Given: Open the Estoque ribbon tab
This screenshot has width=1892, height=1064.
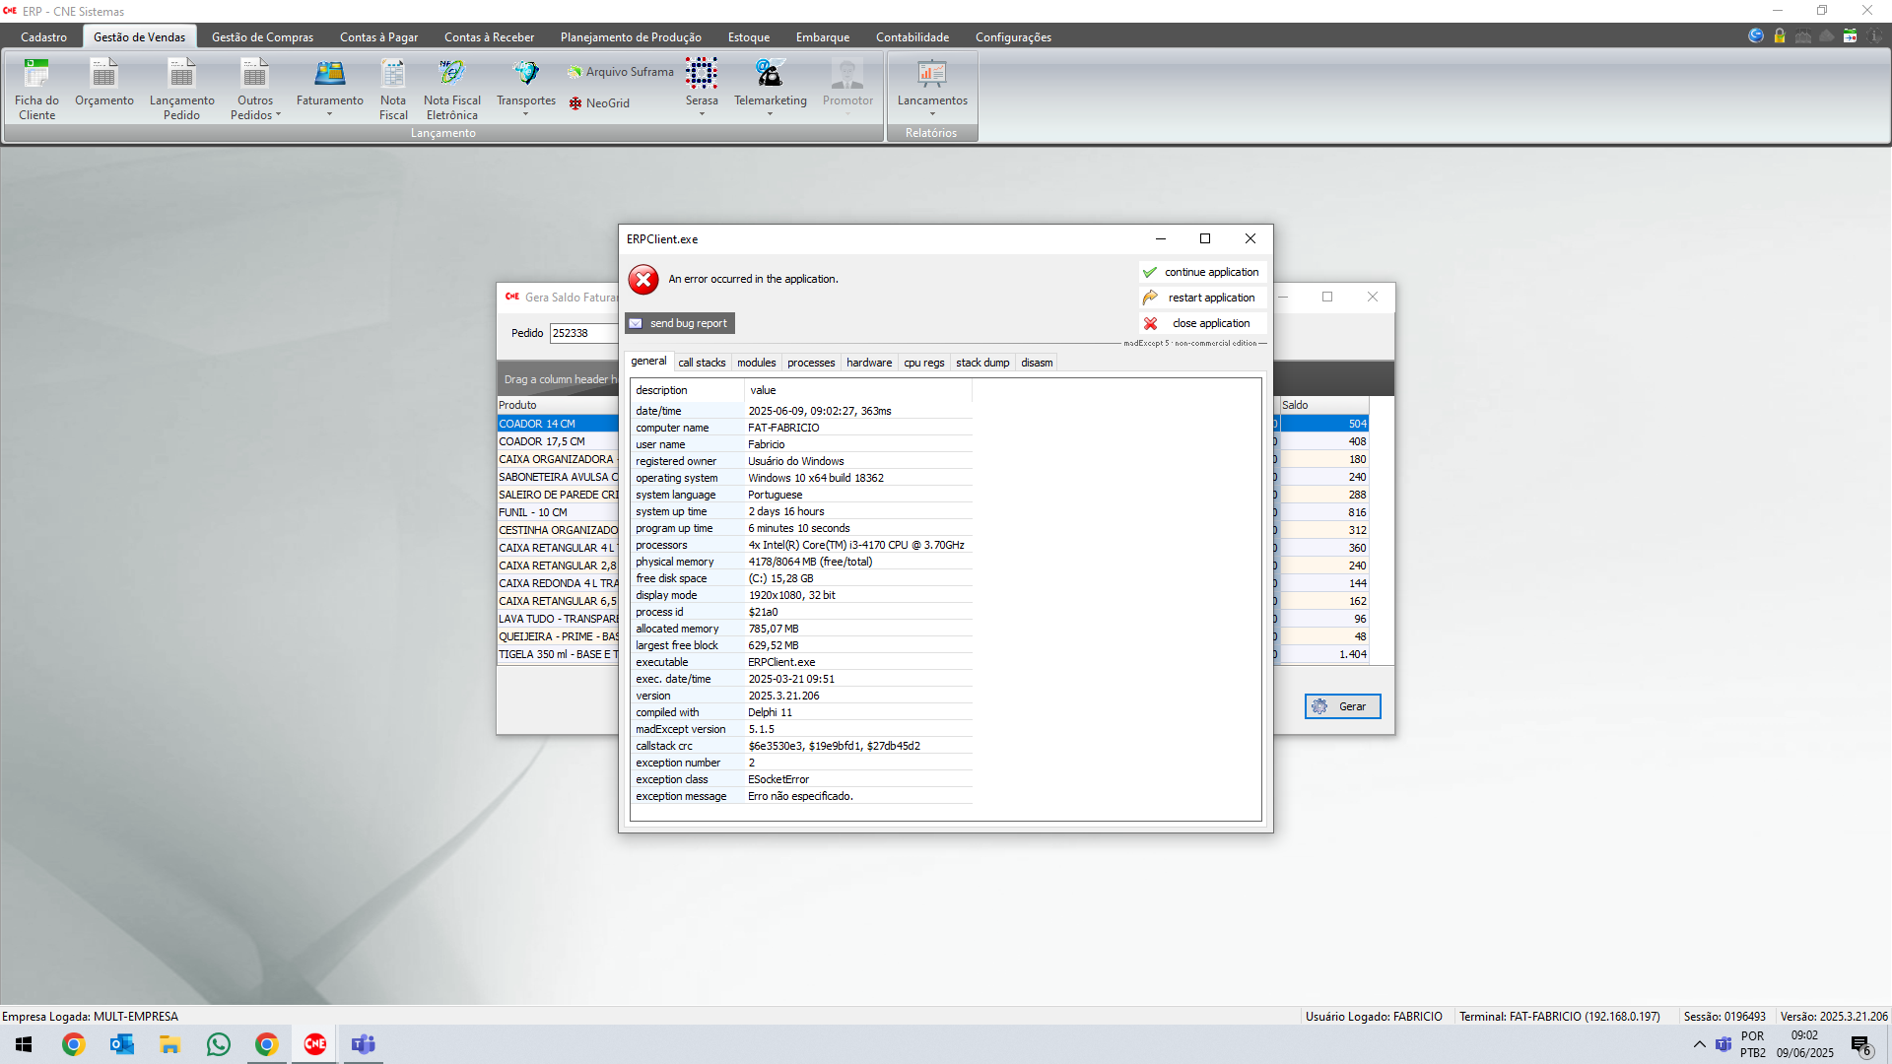Looking at the screenshot, I should pos(748,37).
